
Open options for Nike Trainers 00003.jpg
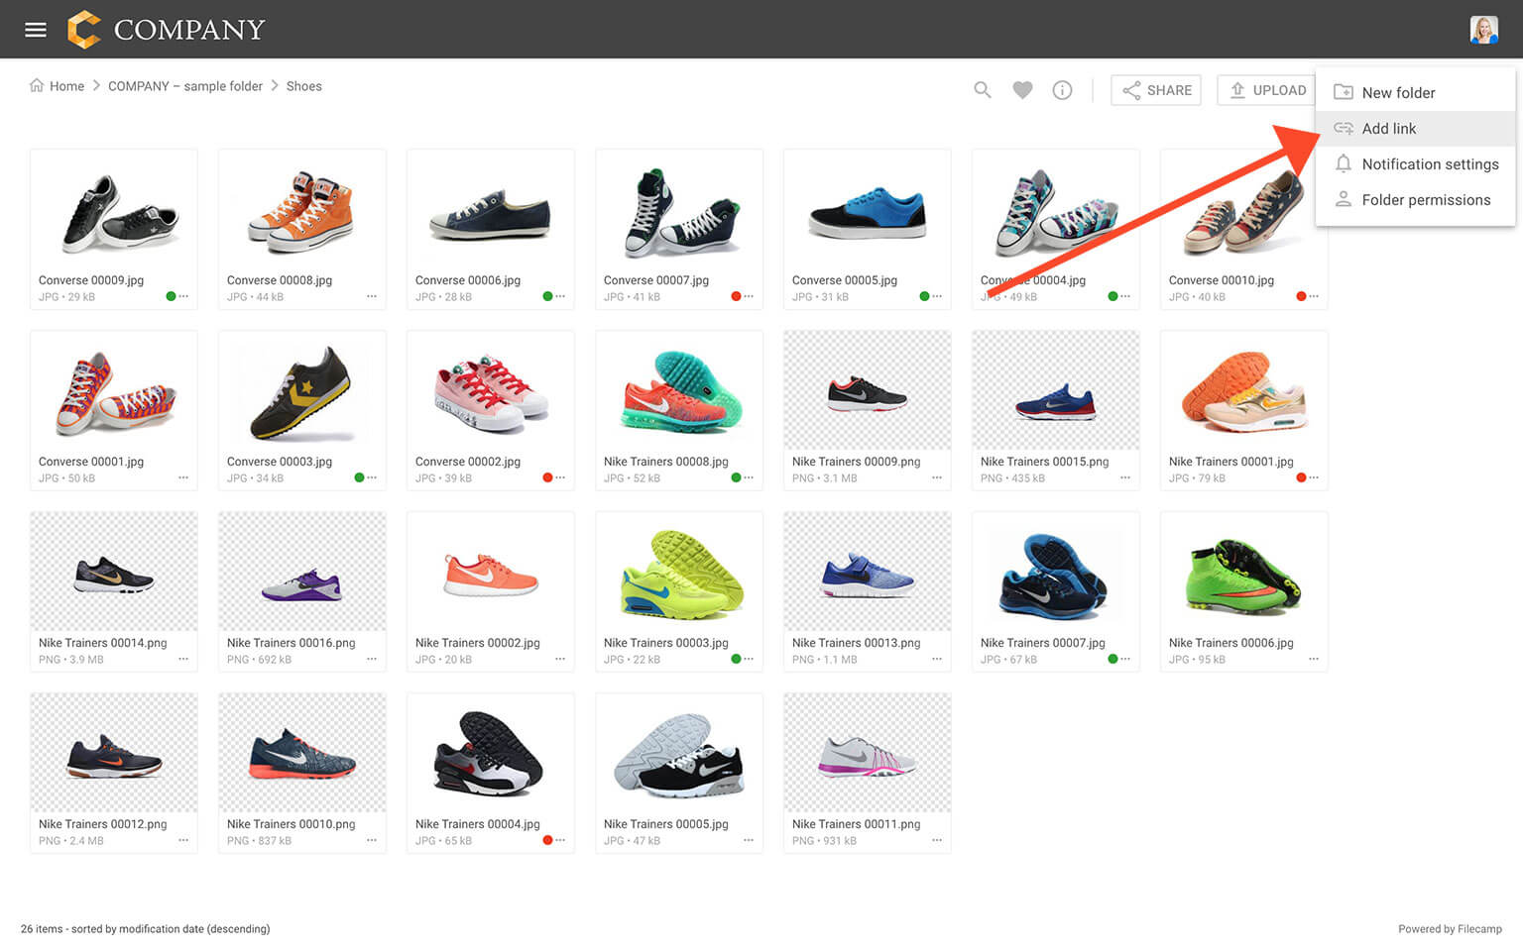coord(749,659)
